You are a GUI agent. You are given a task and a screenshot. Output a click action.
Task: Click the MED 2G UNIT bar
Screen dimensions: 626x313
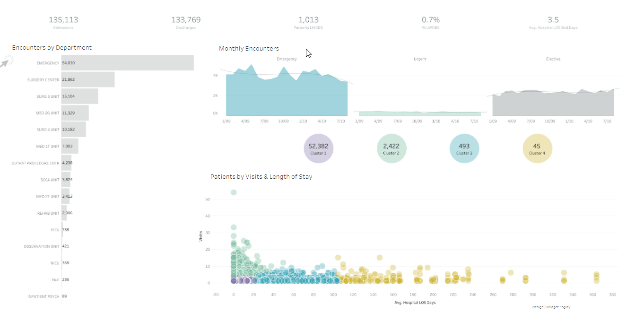coord(75,113)
